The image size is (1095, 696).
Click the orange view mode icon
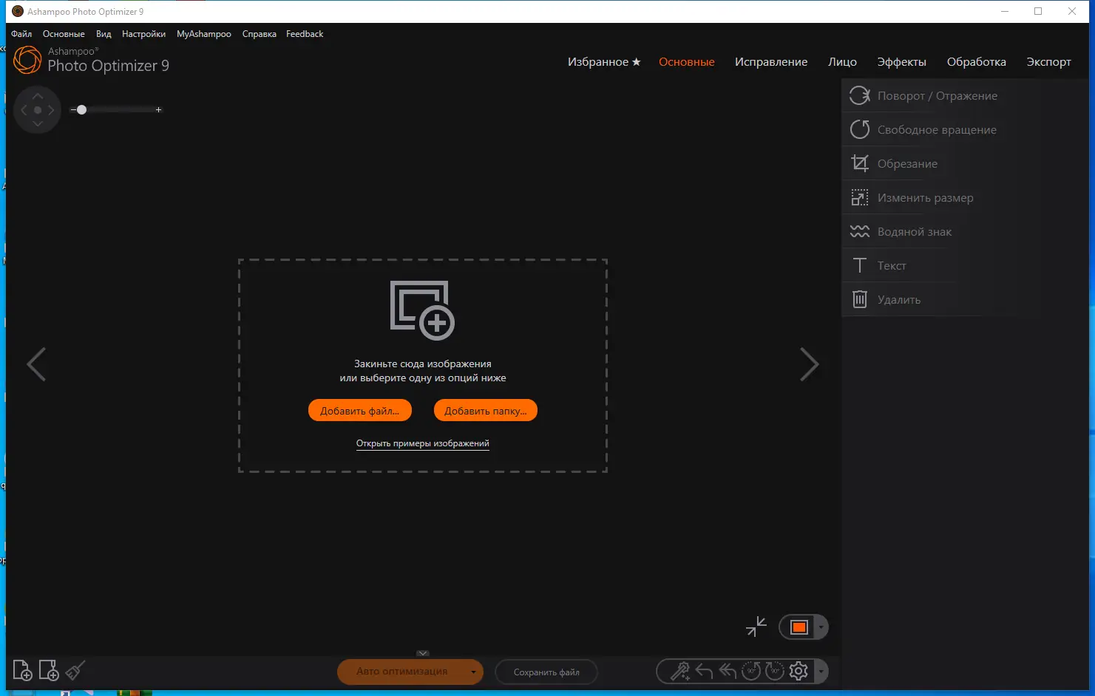(x=799, y=627)
